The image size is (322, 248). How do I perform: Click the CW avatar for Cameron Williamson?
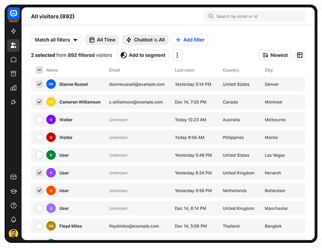[x=51, y=102]
